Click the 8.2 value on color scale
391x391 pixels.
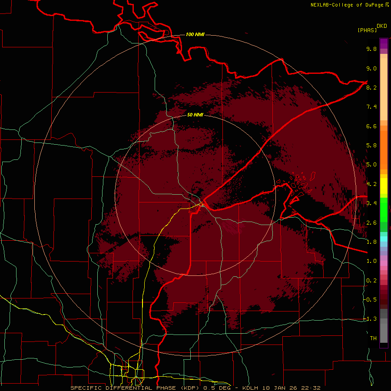tap(371, 87)
